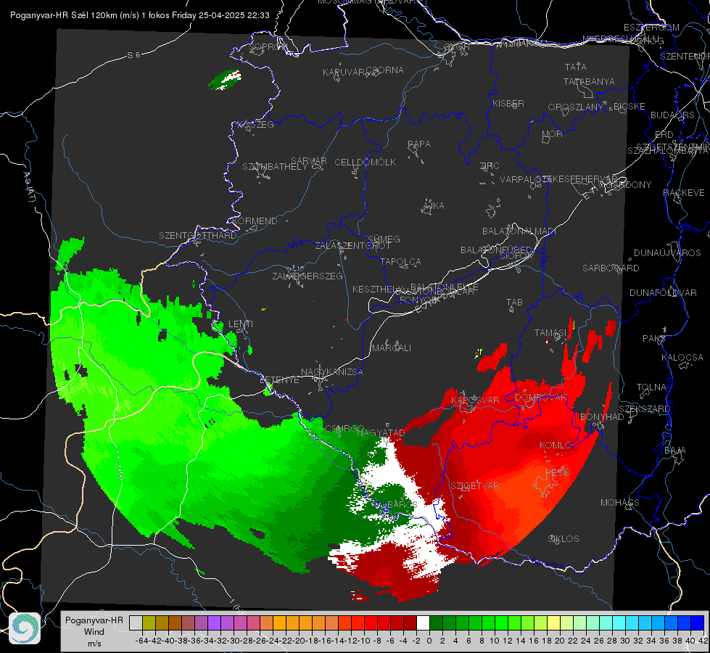710x653 pixels.
Task: Click the TAMÁSI city label
Action: pos(550,333)
